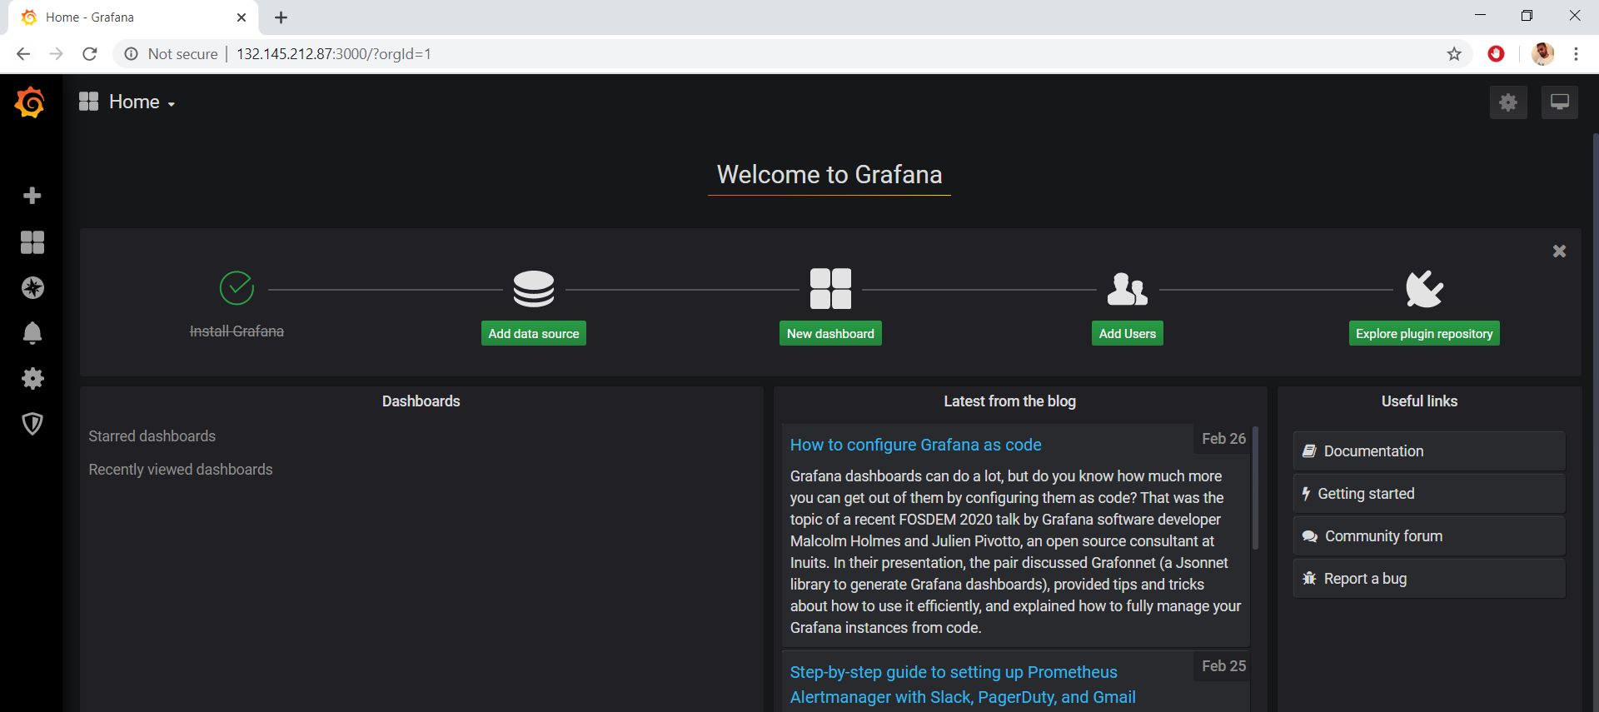
Task: Click the green checkmark for Install Grafana
Action: click(x=237, y=288)
